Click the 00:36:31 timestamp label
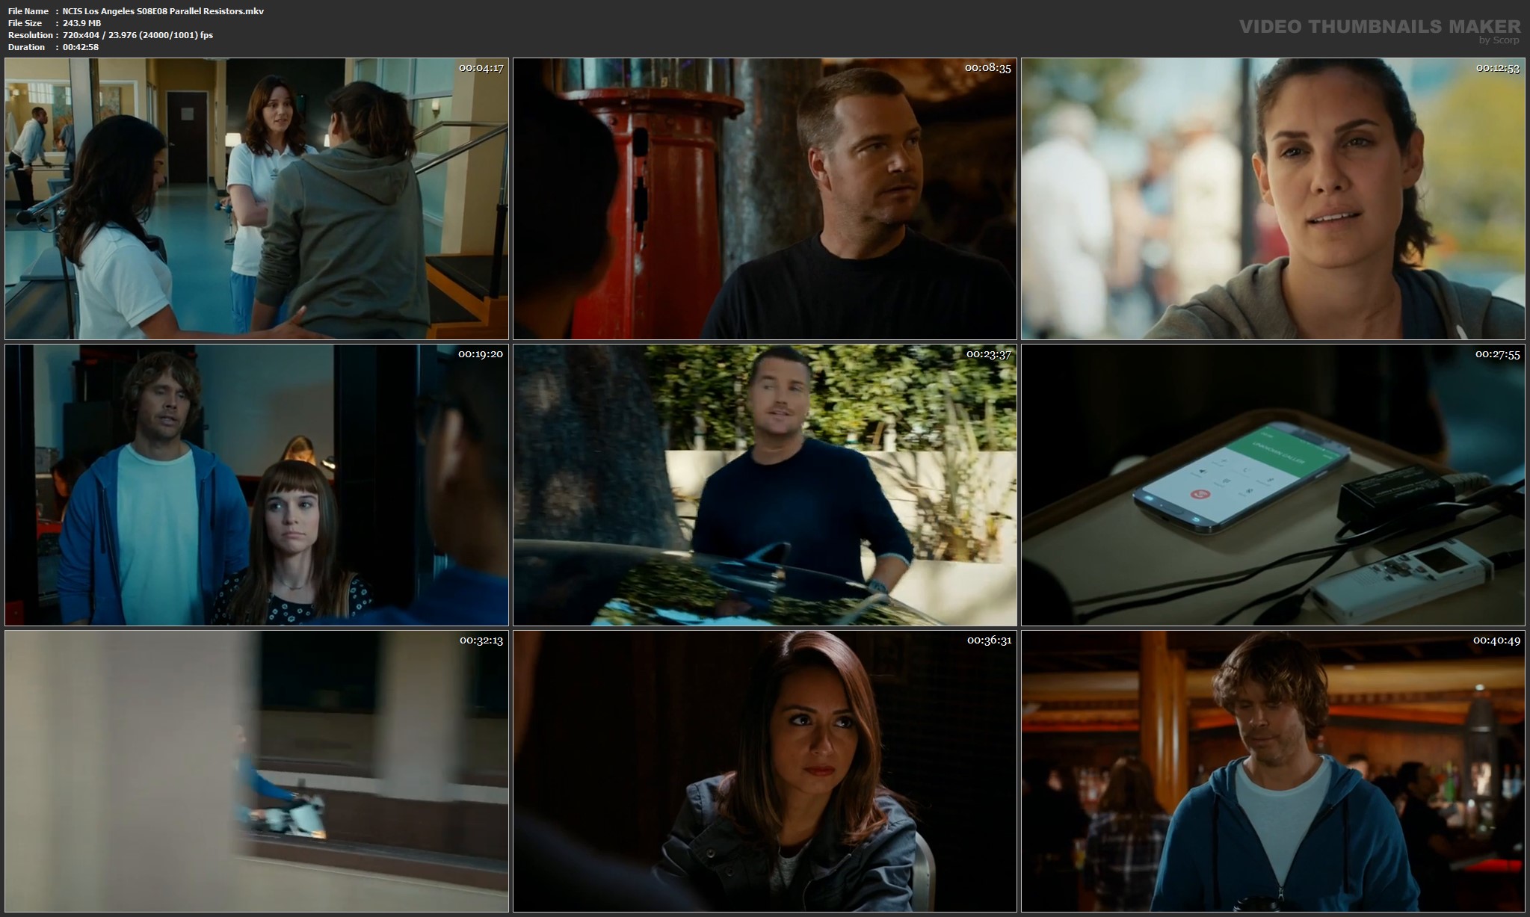Screen dimensions: 1530x917 pos(988,640)
